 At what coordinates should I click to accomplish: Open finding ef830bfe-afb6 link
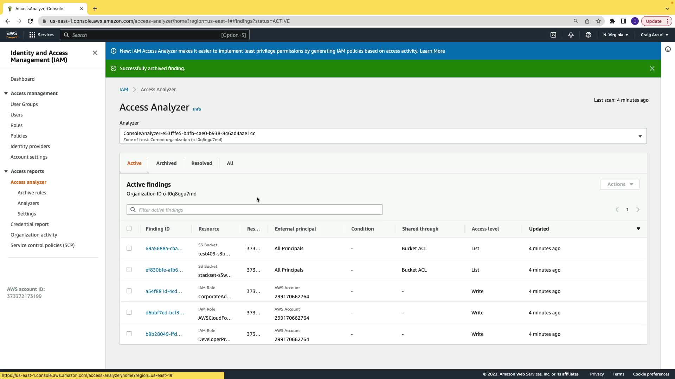click(164, 270)
